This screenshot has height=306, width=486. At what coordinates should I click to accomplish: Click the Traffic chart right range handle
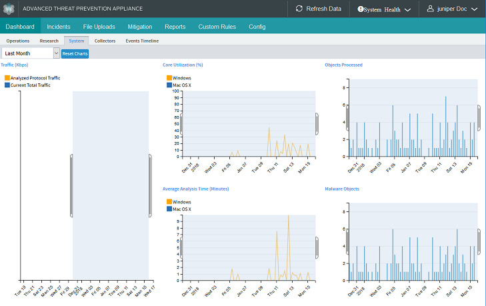(x=150, y=186)
